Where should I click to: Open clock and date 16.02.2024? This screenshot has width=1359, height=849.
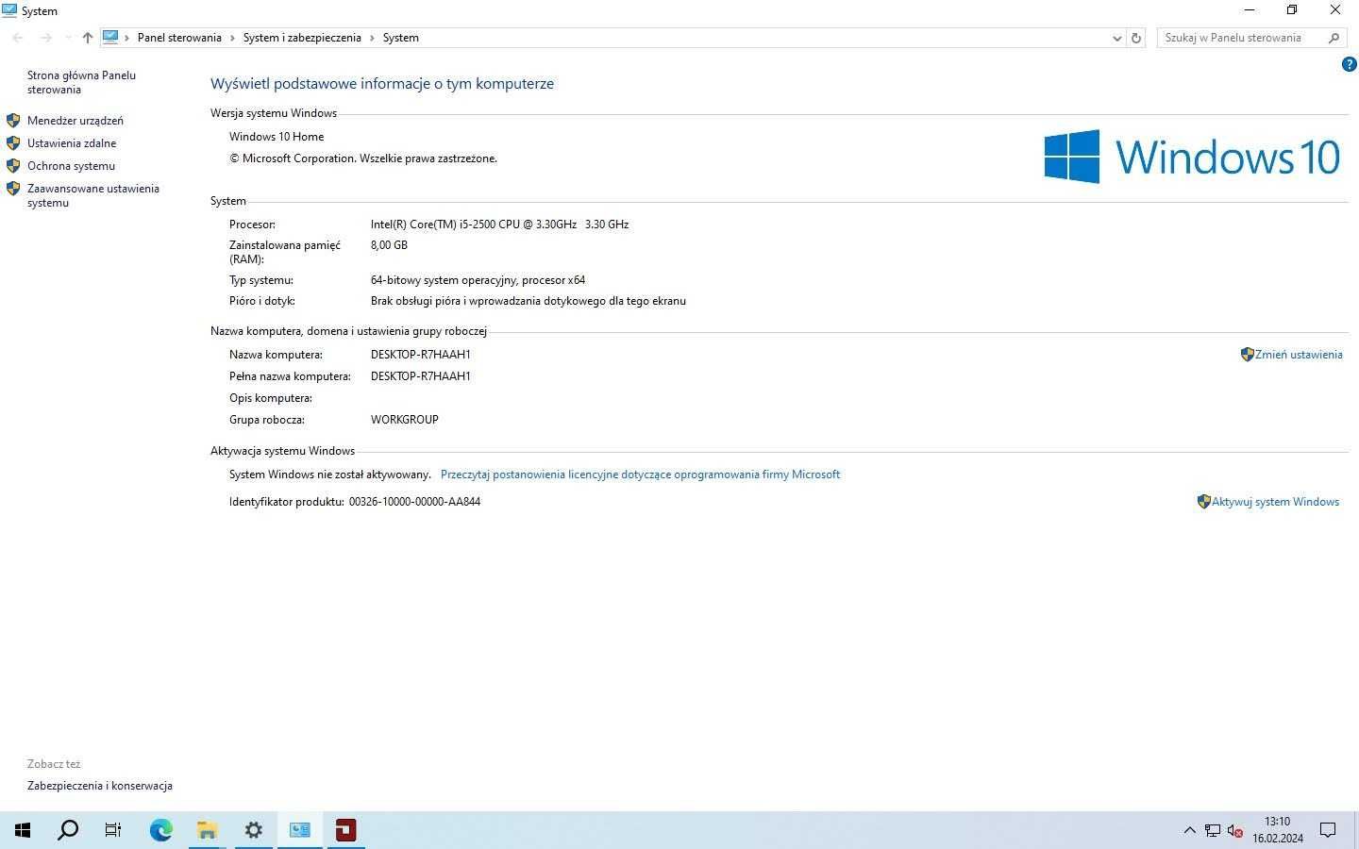point(1278,830)
